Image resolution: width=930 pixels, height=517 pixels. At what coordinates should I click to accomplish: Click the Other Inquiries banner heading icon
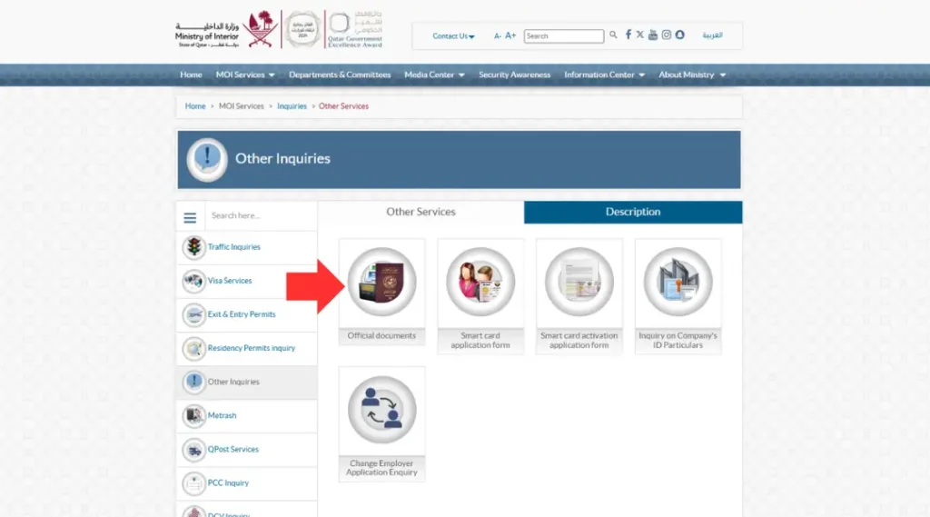[207, 159]
